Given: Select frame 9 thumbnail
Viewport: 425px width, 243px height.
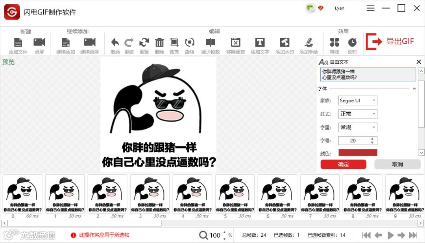Looking at the screenshot, I should click(x=405, y=194).
